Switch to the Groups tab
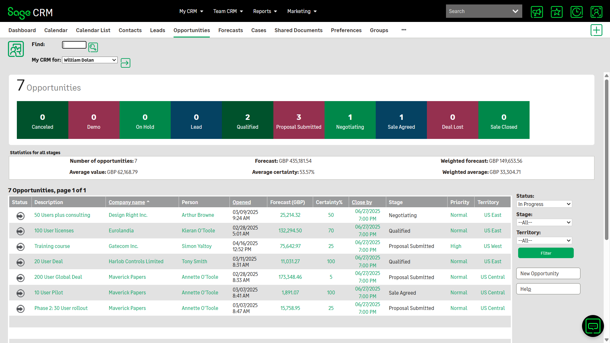Screen dimensions: 610x343 click(x=379, y=30)
